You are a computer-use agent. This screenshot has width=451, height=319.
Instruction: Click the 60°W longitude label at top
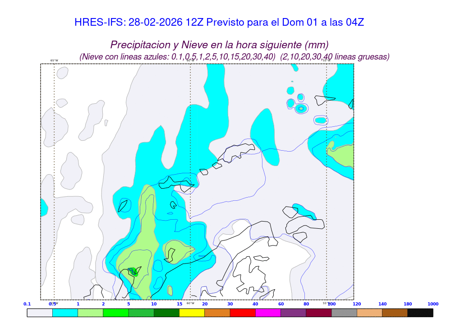(190, 60)
